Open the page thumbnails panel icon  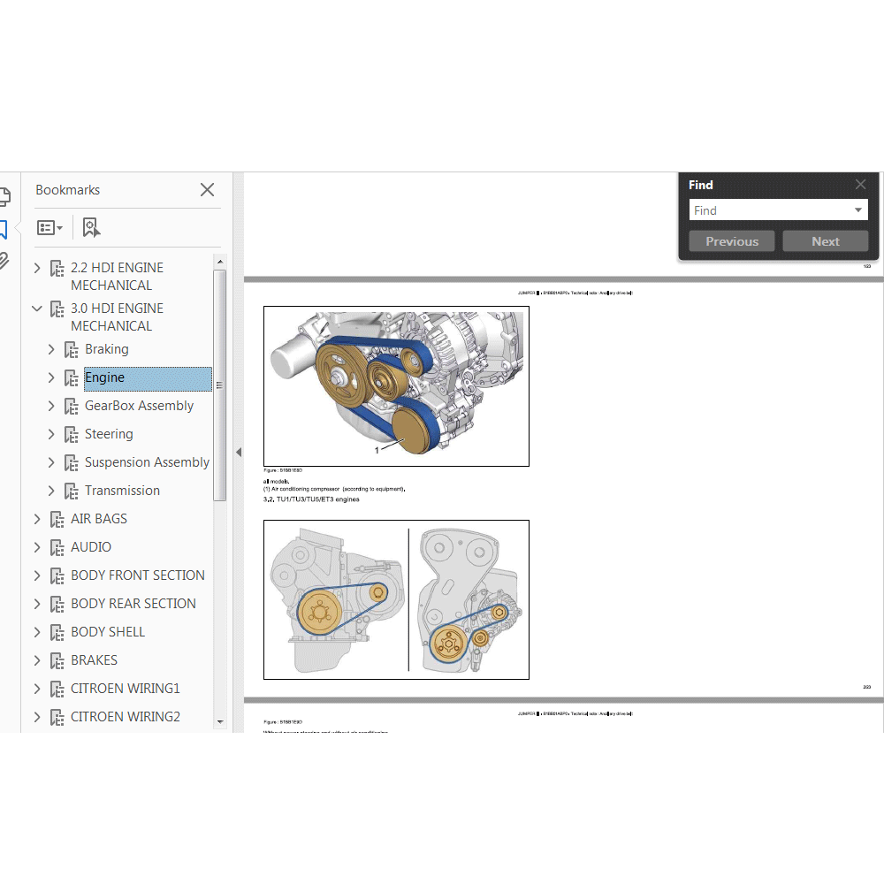(x=4, y=197)
